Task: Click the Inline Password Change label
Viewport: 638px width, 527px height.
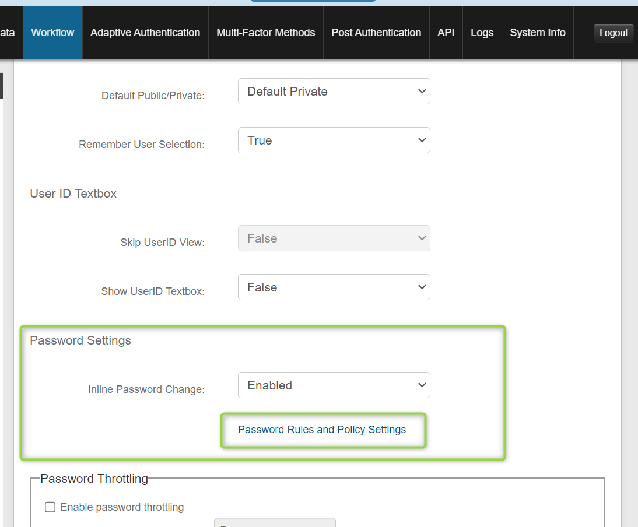Action: click(x=146, y=389)
